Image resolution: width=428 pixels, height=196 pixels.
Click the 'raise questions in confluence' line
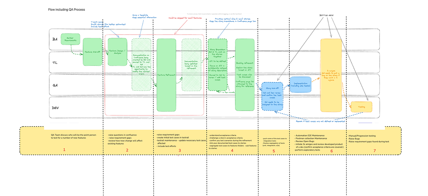(x=122, y=135)
